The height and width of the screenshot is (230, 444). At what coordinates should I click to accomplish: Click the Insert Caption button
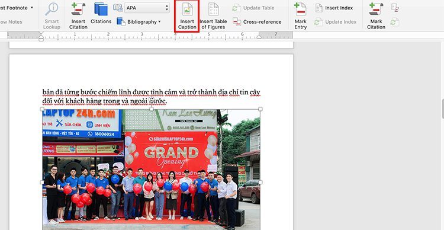[x=187, y=16]
